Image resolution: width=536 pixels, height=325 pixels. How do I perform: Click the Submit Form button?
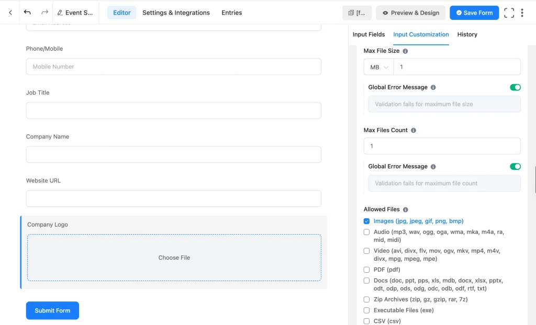[x=52, y=311]
